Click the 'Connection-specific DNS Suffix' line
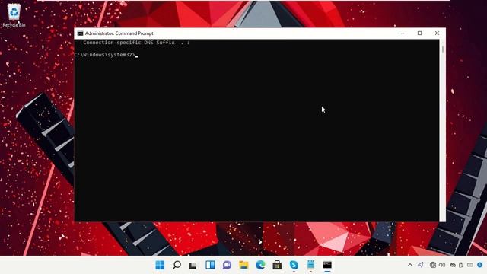The height and width of the screenshot is (274, 487). [136, 43]
